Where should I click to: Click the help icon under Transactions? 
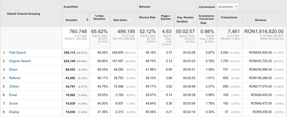(229, 21)
